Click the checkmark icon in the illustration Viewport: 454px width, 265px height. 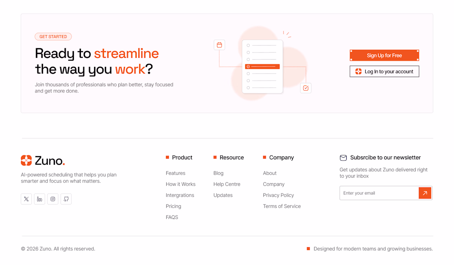pos(306,88)
